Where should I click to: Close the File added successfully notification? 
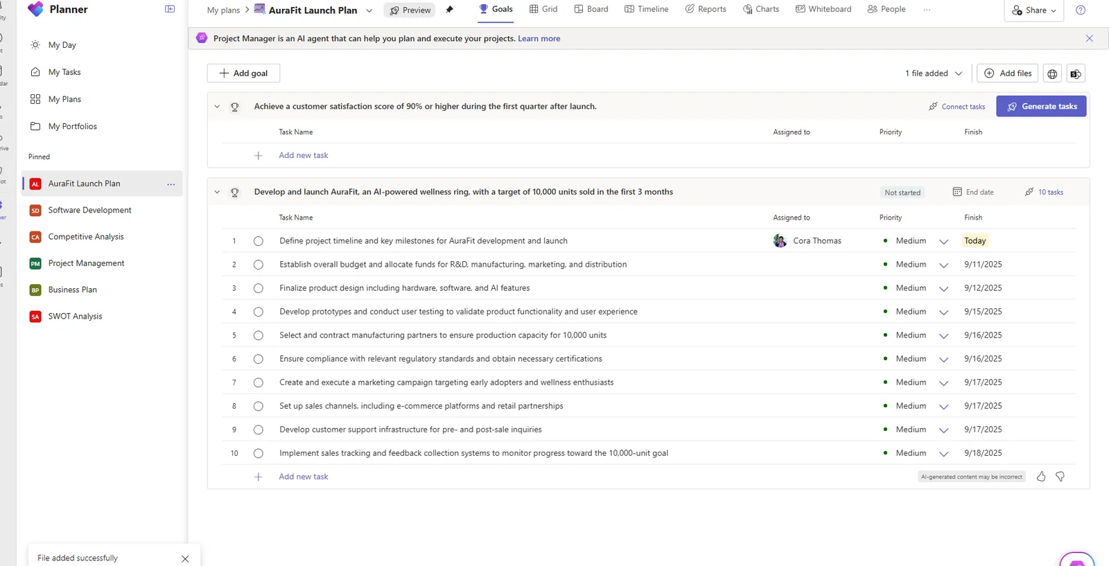[x=185, y=558]
